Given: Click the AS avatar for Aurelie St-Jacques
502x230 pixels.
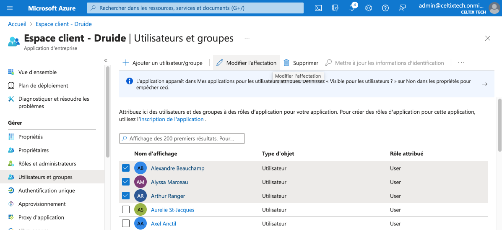Looking at the screenshot, I should [140, 210].
